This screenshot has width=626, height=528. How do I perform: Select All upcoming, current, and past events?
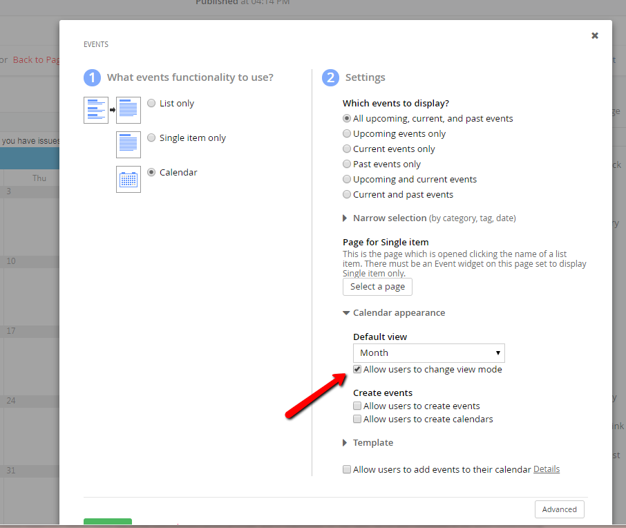point(347,119)
